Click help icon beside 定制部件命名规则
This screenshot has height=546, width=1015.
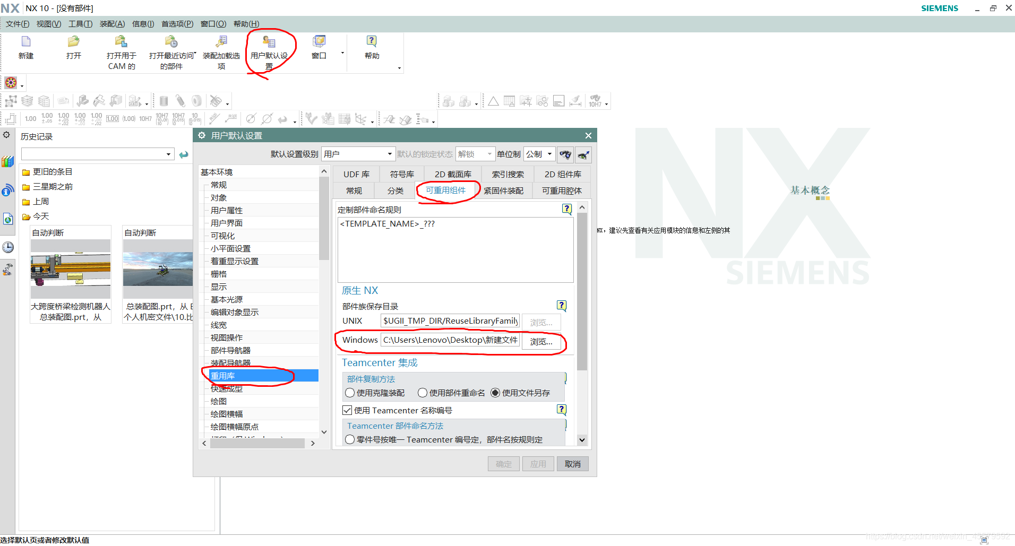[x=566, y=209]
